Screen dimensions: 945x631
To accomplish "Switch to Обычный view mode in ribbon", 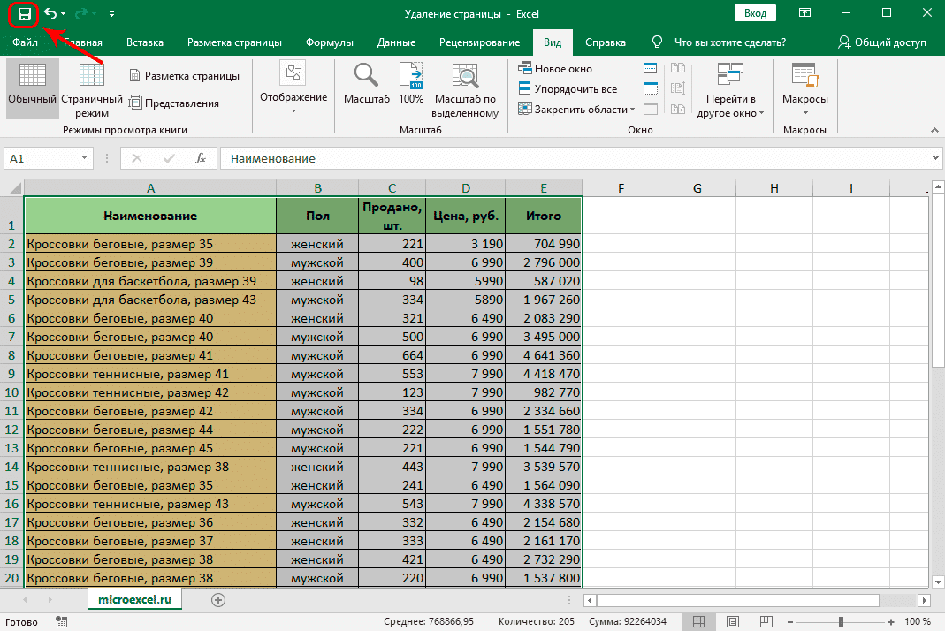I will click(33, 84).
